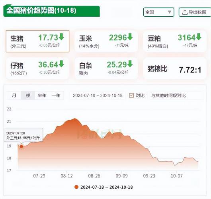Click the 2024-07-20 data point on chart
This screenshot has height=199, width=211.
[21, 146]
